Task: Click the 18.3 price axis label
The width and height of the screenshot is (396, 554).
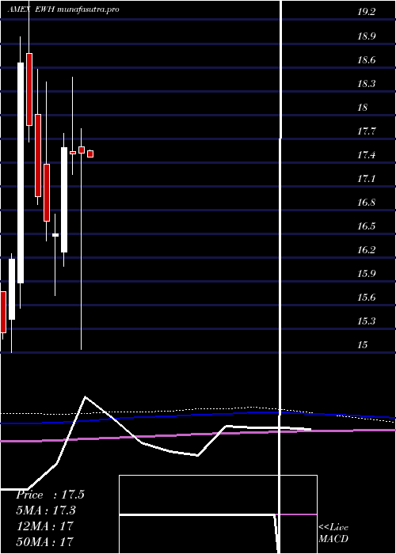Action: coord(366,84)
